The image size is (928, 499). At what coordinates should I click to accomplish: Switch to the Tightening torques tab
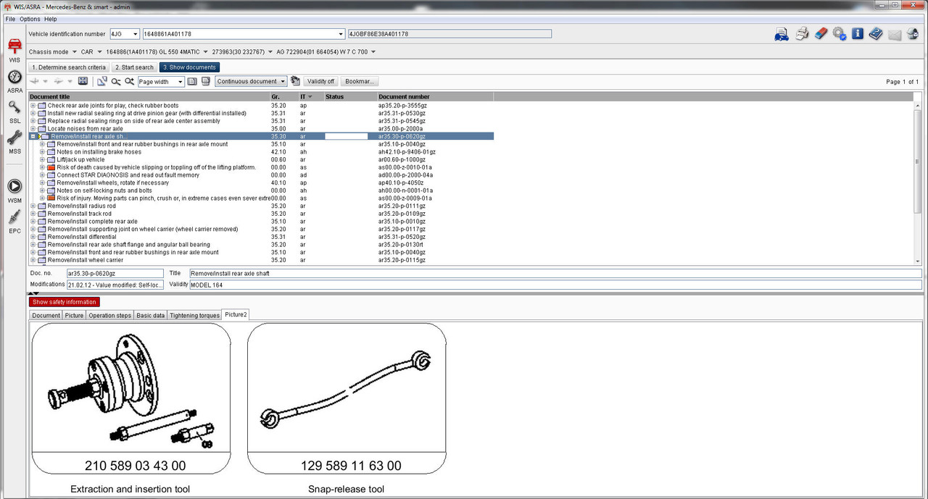click(194, 315)
